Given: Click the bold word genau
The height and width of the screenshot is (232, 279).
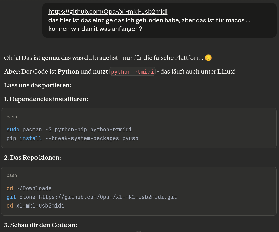Looking at the screenshot, I should click(51, 58).
